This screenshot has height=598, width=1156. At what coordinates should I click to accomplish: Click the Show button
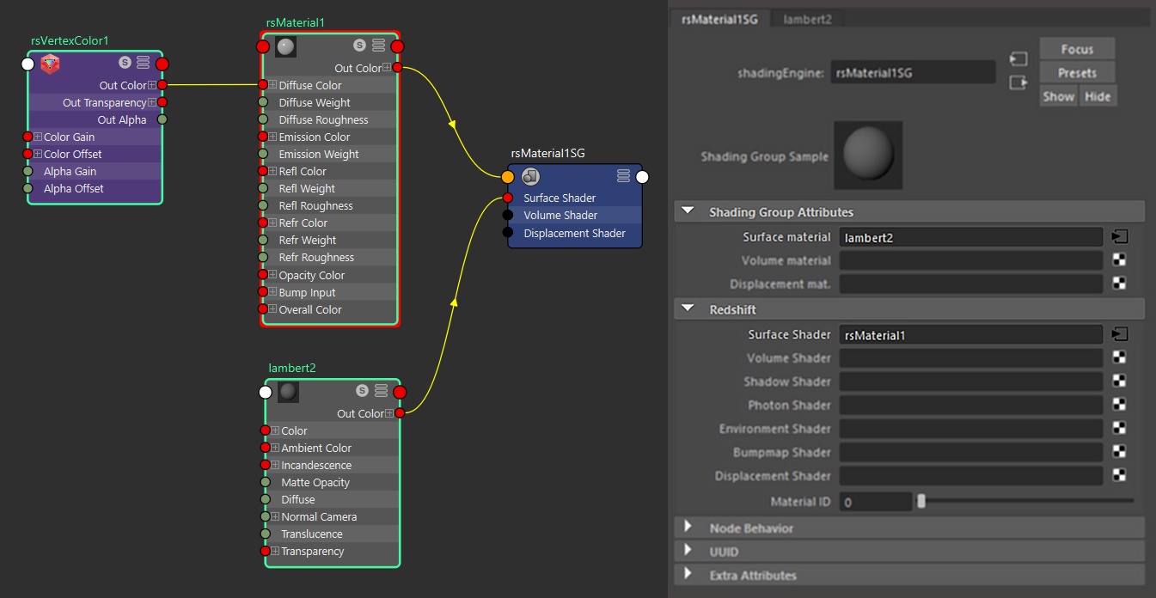pyautogui.click(x=1059, y=96)
